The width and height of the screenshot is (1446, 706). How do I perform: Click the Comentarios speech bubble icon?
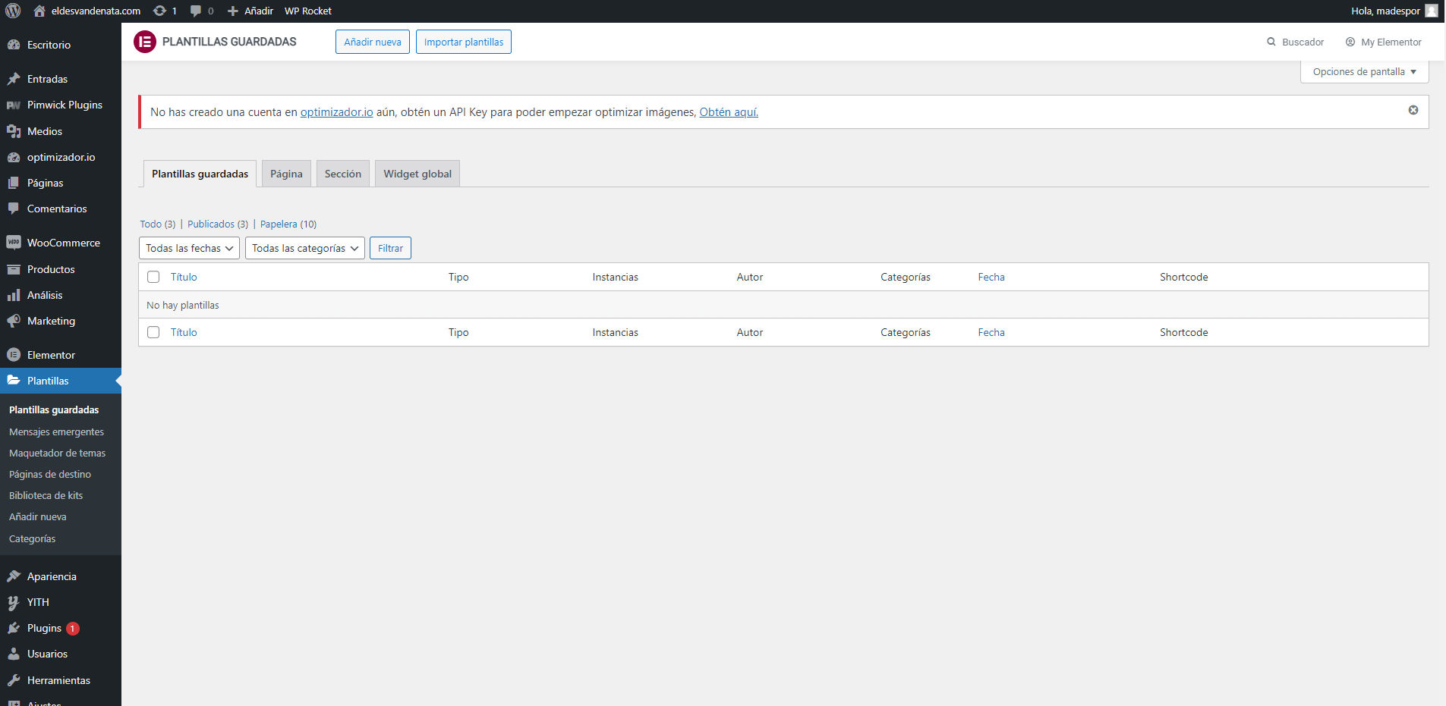pos(14,209)
